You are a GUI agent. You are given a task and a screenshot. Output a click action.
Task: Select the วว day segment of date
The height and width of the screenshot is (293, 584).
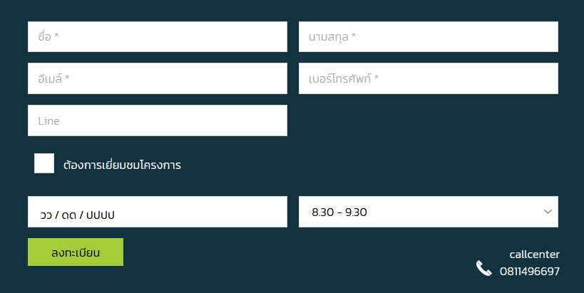coord(46,215)
